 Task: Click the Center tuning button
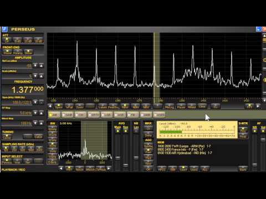(7, 137)
